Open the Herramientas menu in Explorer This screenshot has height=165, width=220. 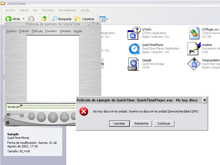[x=67, y=10]
